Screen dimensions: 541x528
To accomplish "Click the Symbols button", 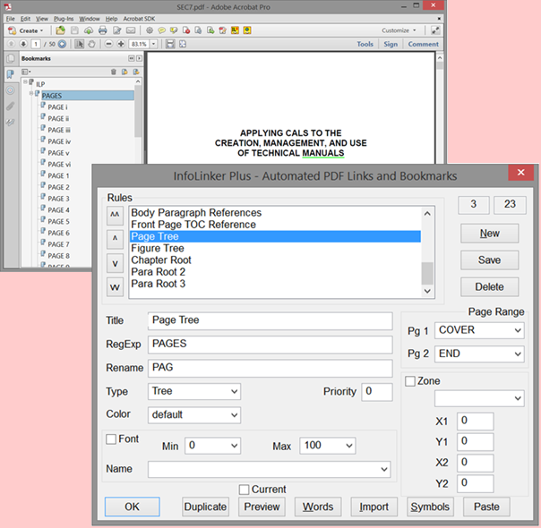I will click(430, 507).
